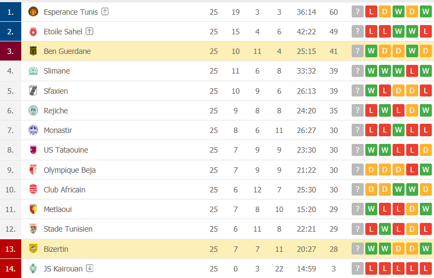The width and height of the screenshot is (434, 278).
Task: Click relegation arrow icon beside JS Kairouan
Action: (90, 269)
